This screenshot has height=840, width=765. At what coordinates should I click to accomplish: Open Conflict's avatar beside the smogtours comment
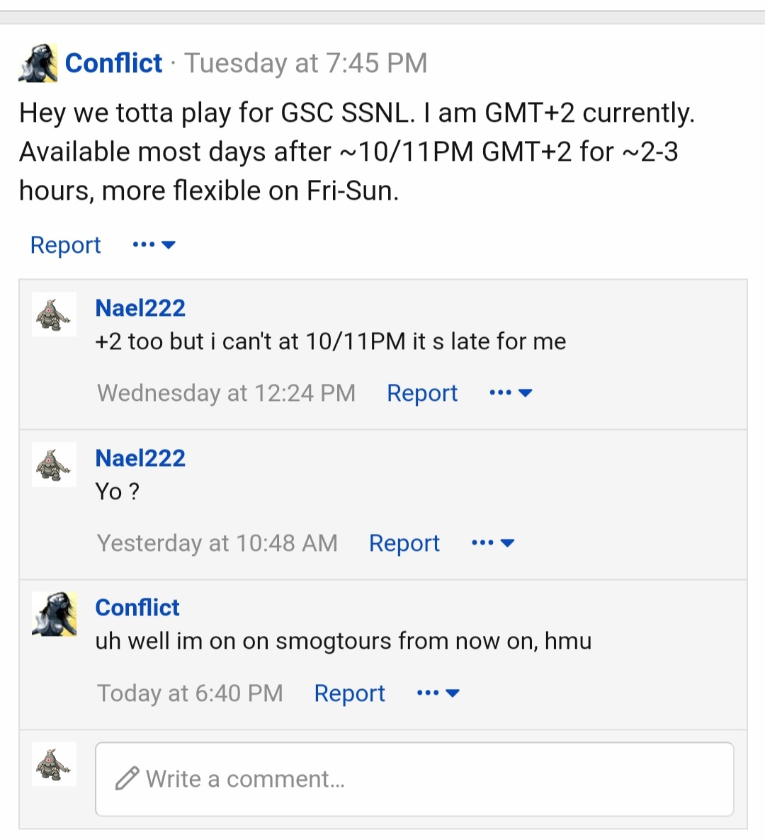click(54, 615)
